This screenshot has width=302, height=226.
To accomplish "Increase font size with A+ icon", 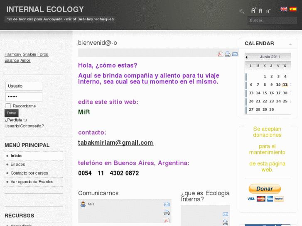I will [254, 10].
